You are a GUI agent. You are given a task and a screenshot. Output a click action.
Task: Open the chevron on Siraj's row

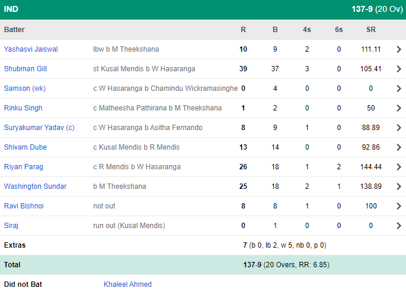399,226
